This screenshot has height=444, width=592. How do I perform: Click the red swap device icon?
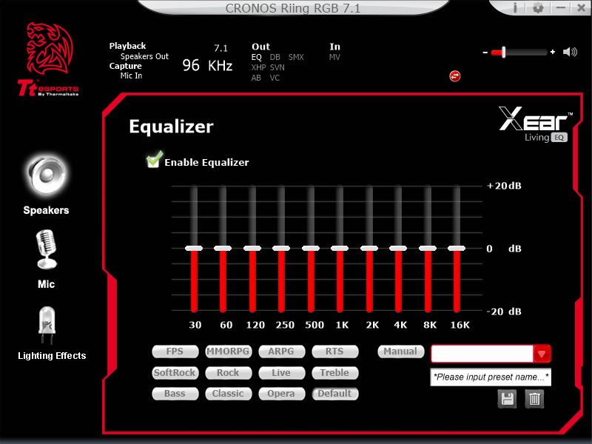(x=455, y=75)
